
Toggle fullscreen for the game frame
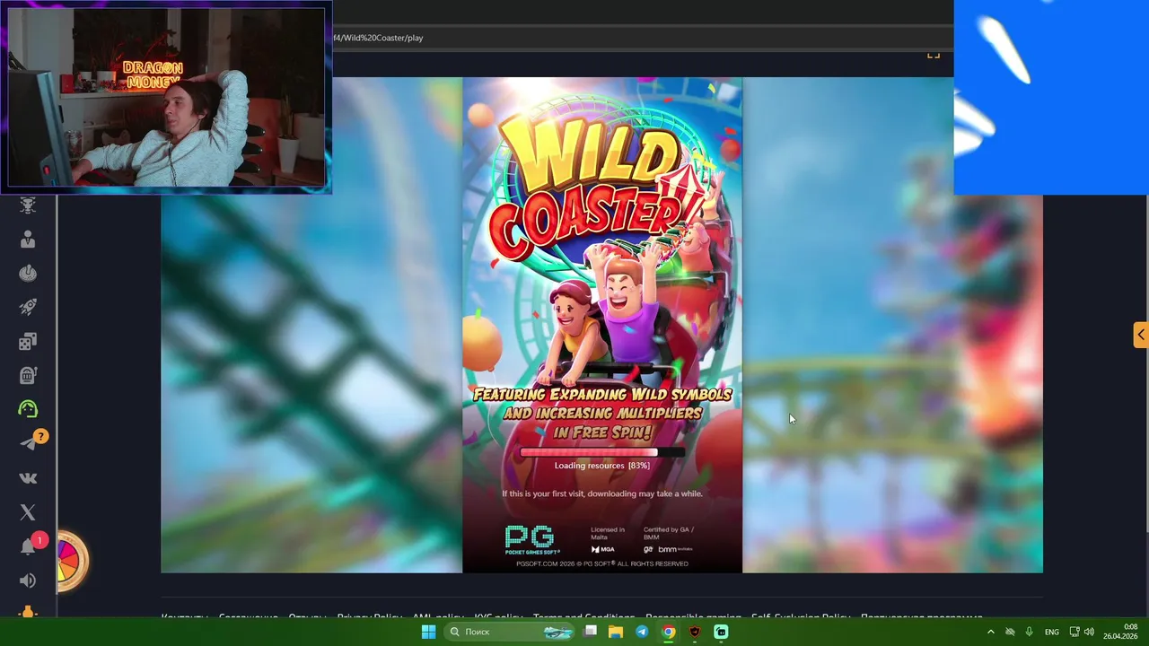pyautogui.click(x=934, y=55)
